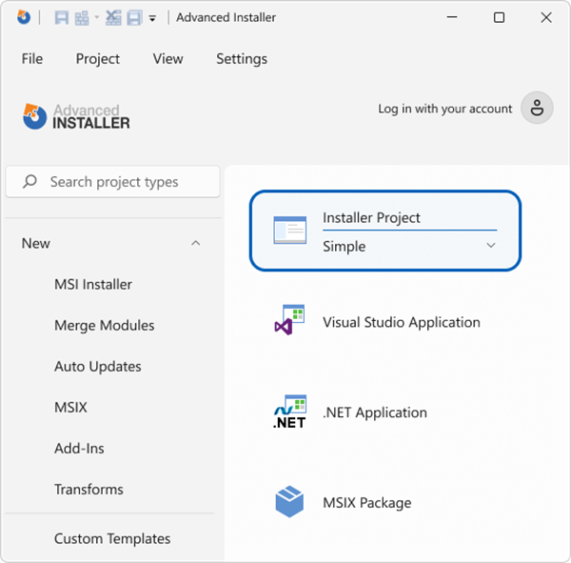This screenshot has width=571, height=563.
Task: Choose MSIX Package project
Action: (x=367, y=503)
